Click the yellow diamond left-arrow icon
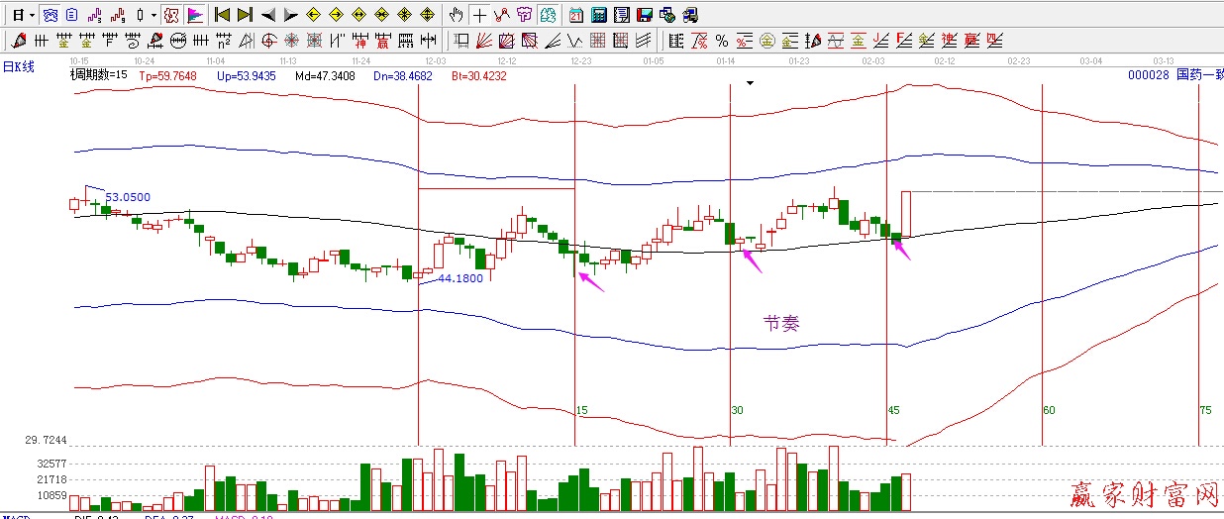This screenshot has width=1224, height=519. (x=313, y=15)
